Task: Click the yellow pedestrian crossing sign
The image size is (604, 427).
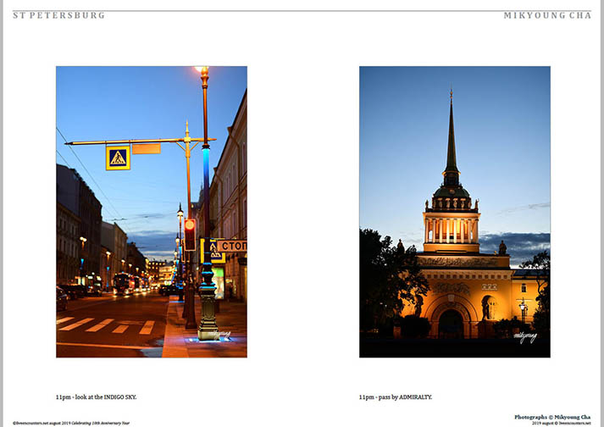Action: click(118, 158)
